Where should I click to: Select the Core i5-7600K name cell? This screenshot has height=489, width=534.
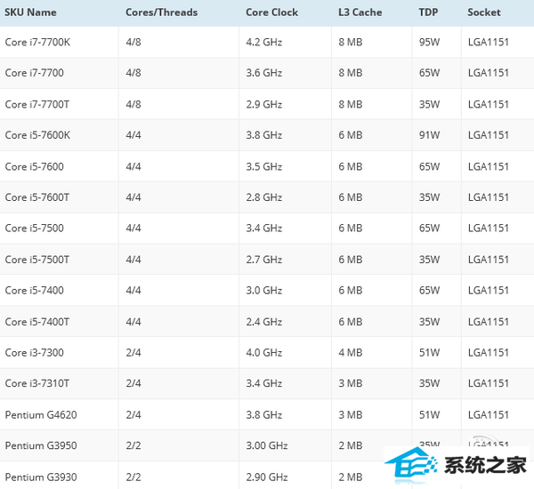[x=37, y=135]
